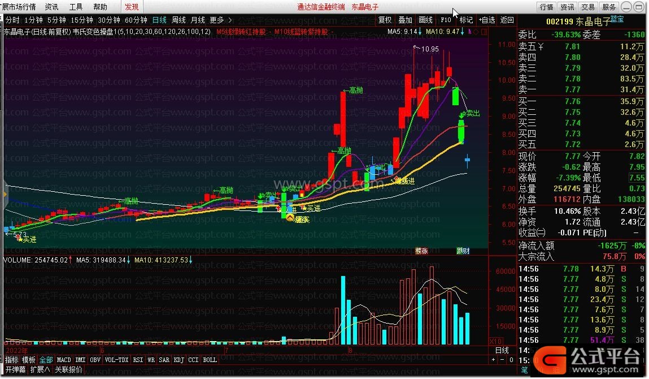Open the 画线 drawing tools
649x379 pixels.
point(425,20)
